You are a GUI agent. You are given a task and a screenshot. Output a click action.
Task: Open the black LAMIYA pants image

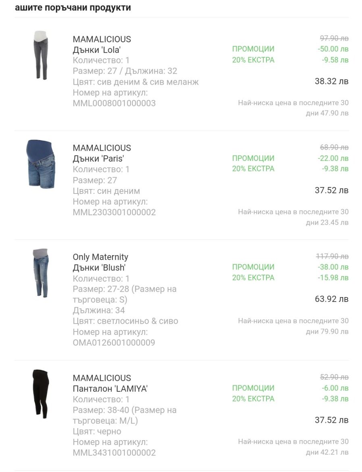(40, 394)
